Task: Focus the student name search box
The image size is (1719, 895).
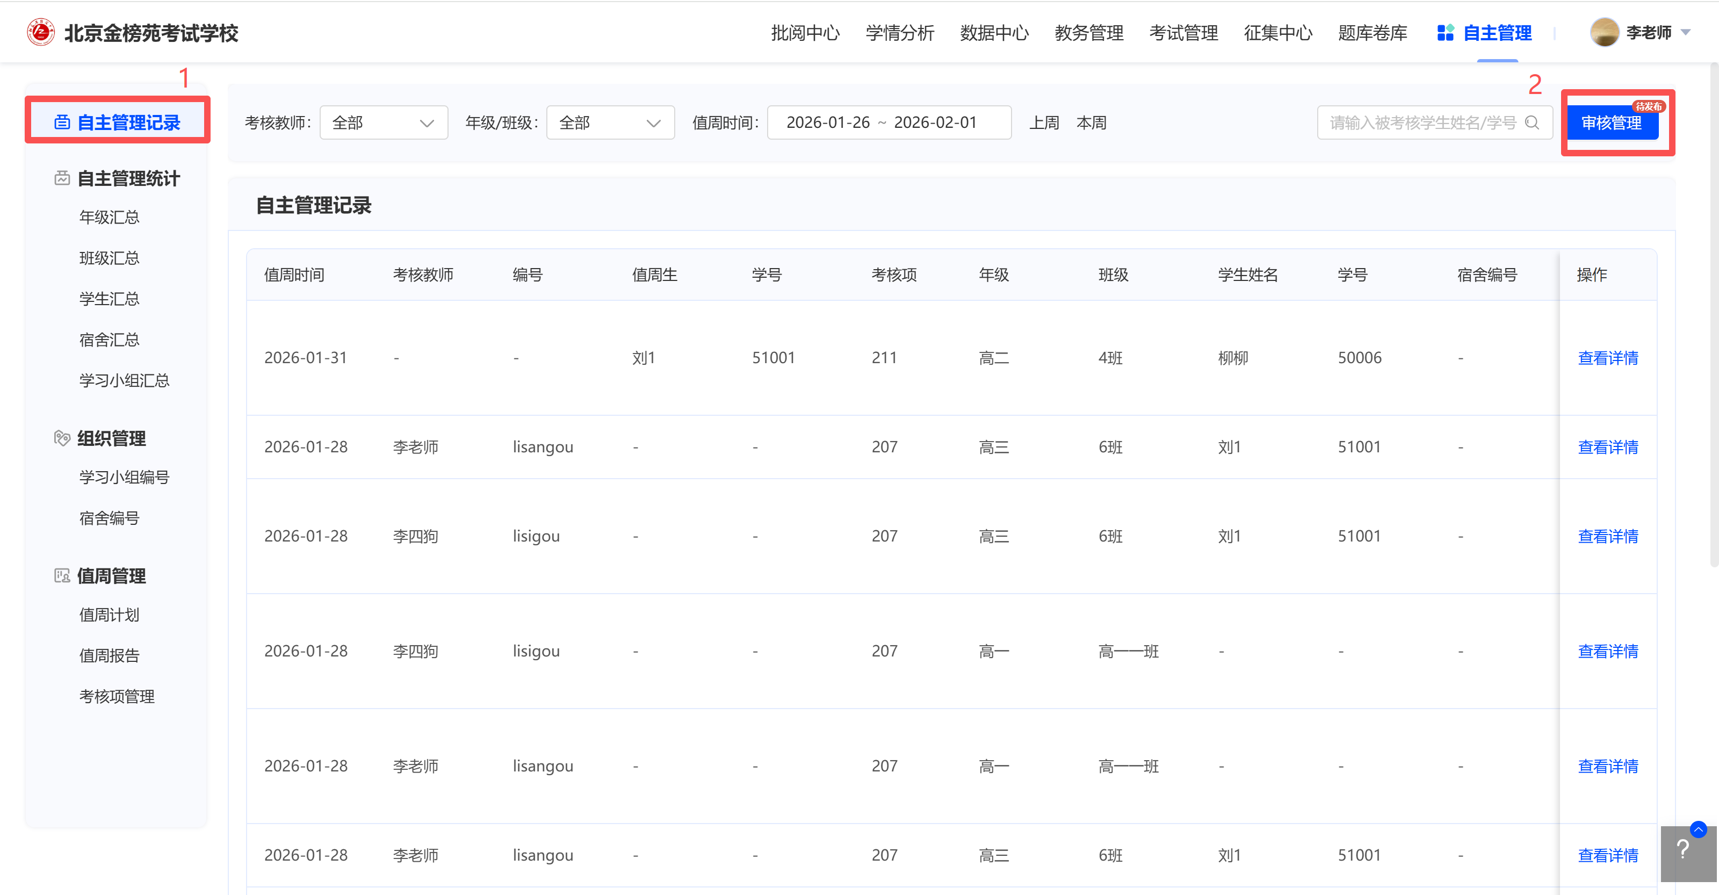Action: [1421, 123]
